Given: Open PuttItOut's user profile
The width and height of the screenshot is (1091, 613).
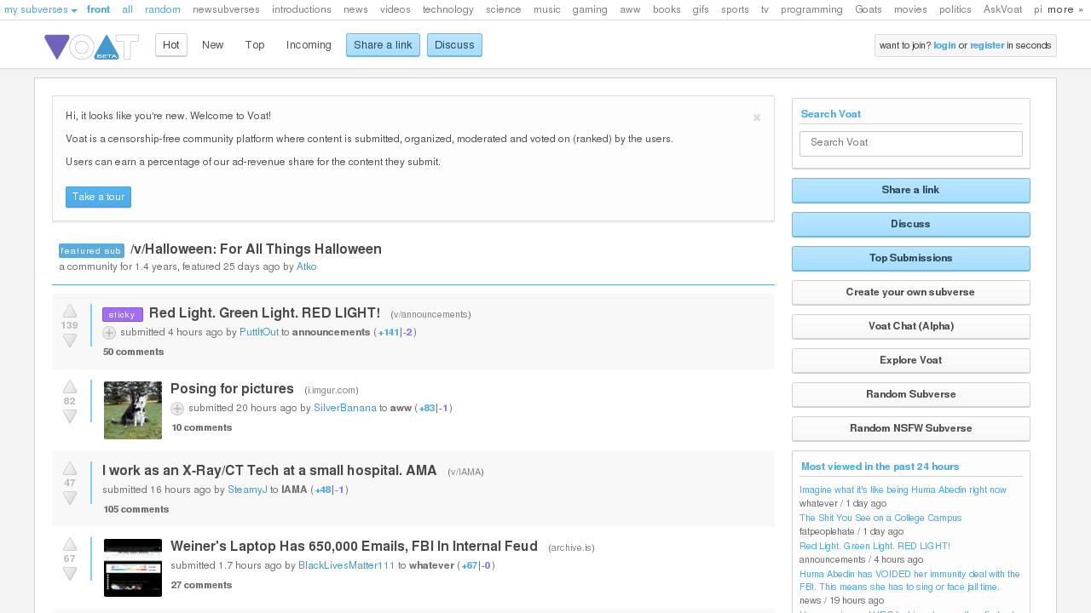Looking at the screenshot, I should point(259,333).
